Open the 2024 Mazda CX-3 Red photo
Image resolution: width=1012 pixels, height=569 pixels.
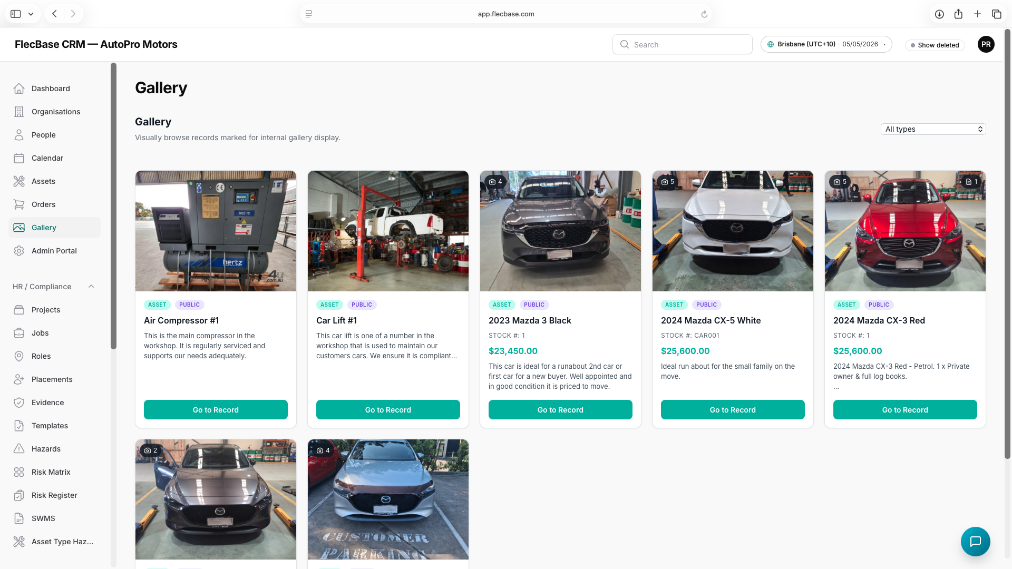pos(905,231)
